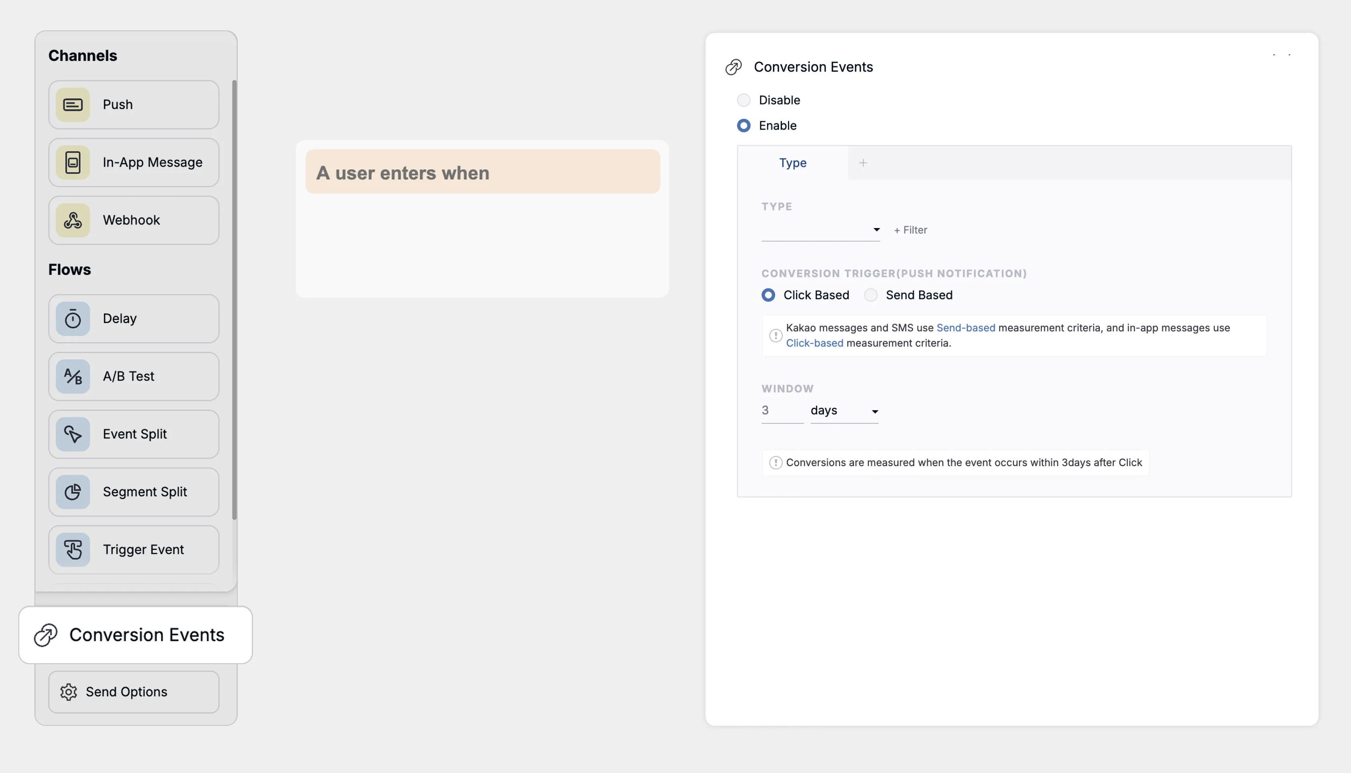Select the Delay timer icon
This screenshot has height=773, width=1351.
click(x=73, y=318)
